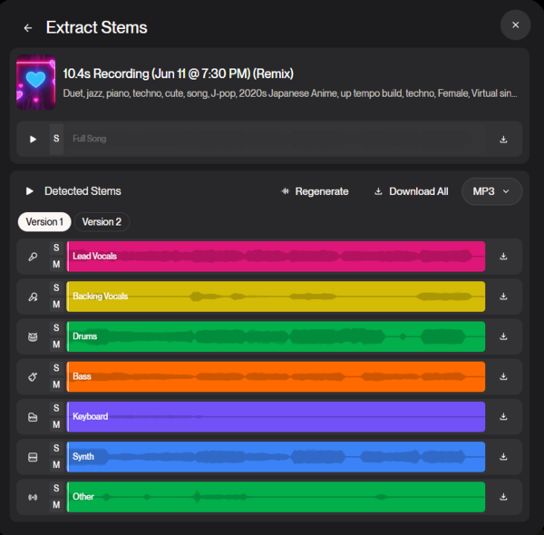The width and height of the screenshot is (544, 535).
Task: Play the Full Song track
Action: click(x=34, y=140)
